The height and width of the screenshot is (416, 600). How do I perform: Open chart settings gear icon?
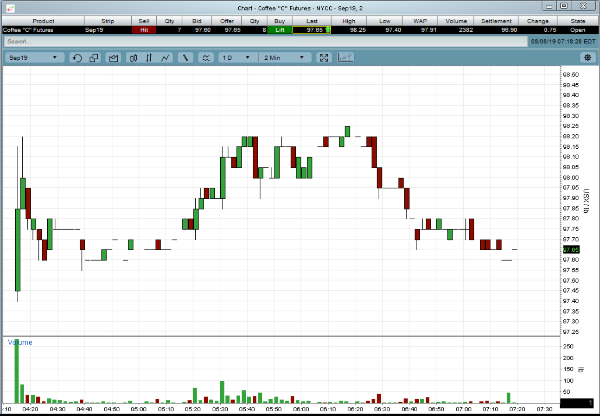click(x=587, y=58)
